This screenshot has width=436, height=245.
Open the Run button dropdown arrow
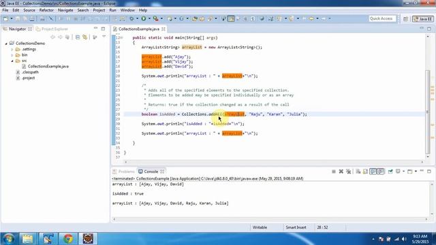tap(149, 18)
